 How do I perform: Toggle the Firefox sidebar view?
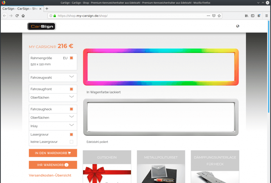point(252,16)
